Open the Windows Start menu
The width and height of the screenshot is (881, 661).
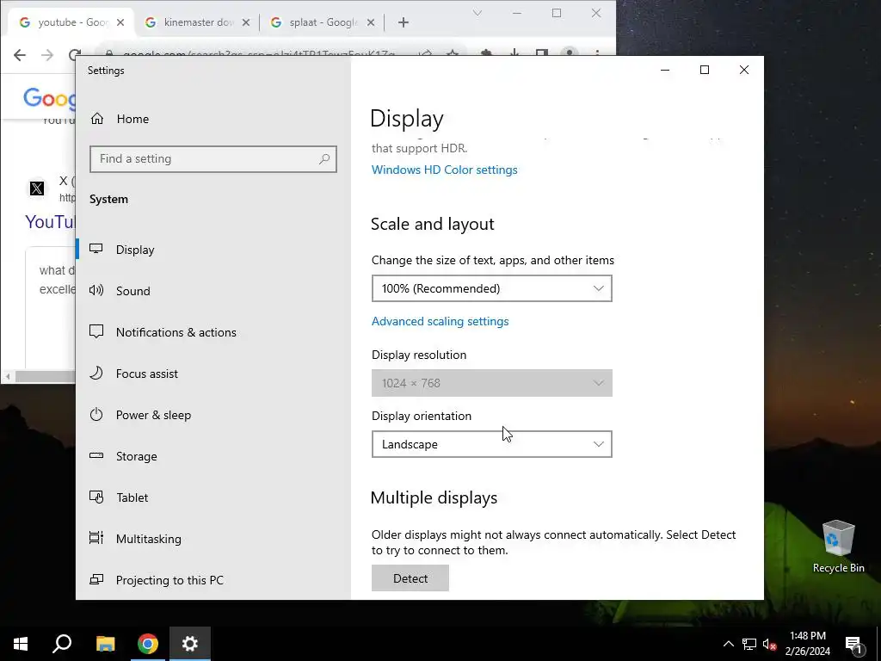pos(21,644)
